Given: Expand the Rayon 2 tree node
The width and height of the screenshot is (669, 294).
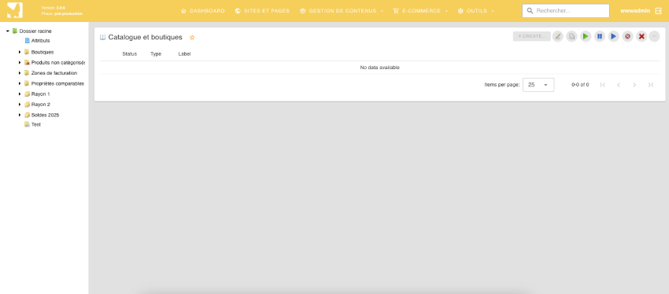Looking at the screenshot, I should click(x=20, y=105).
